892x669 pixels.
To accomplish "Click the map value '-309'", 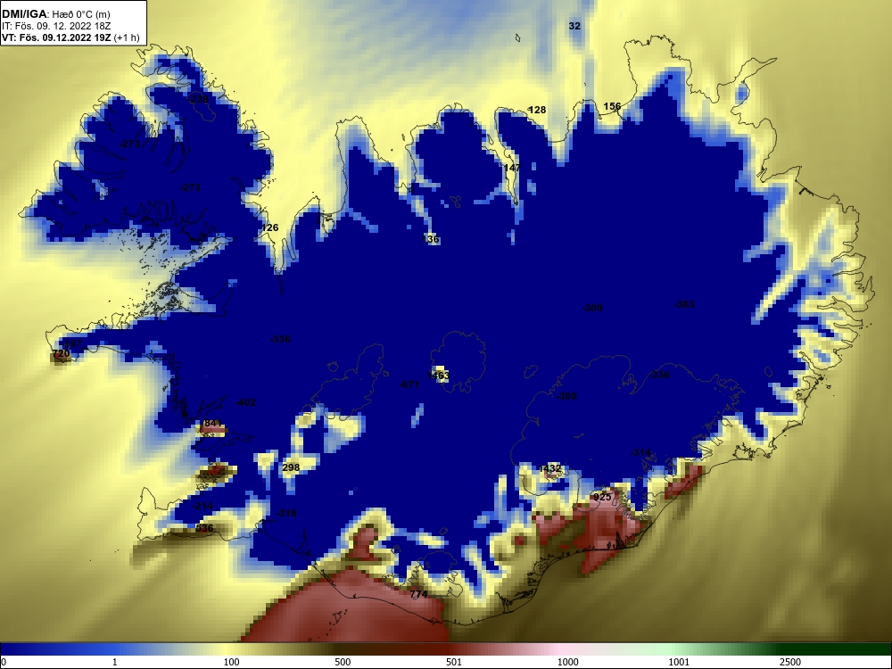I will point(592,308).
